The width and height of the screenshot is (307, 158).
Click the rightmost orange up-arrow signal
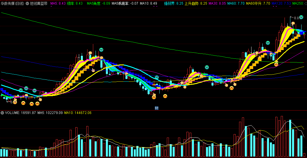(276, 64)
